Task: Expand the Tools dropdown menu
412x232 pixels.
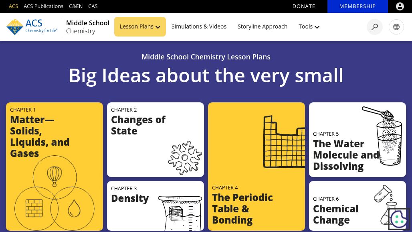Action: click(x=309, y=27)
